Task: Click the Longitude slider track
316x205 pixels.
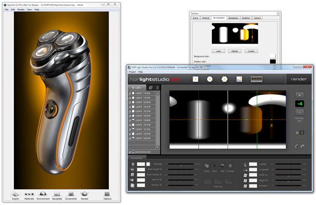Action: 288,170
